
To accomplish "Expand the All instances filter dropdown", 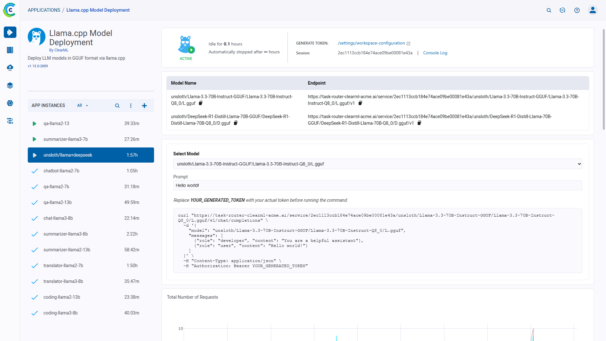I will tap(83, 105).
